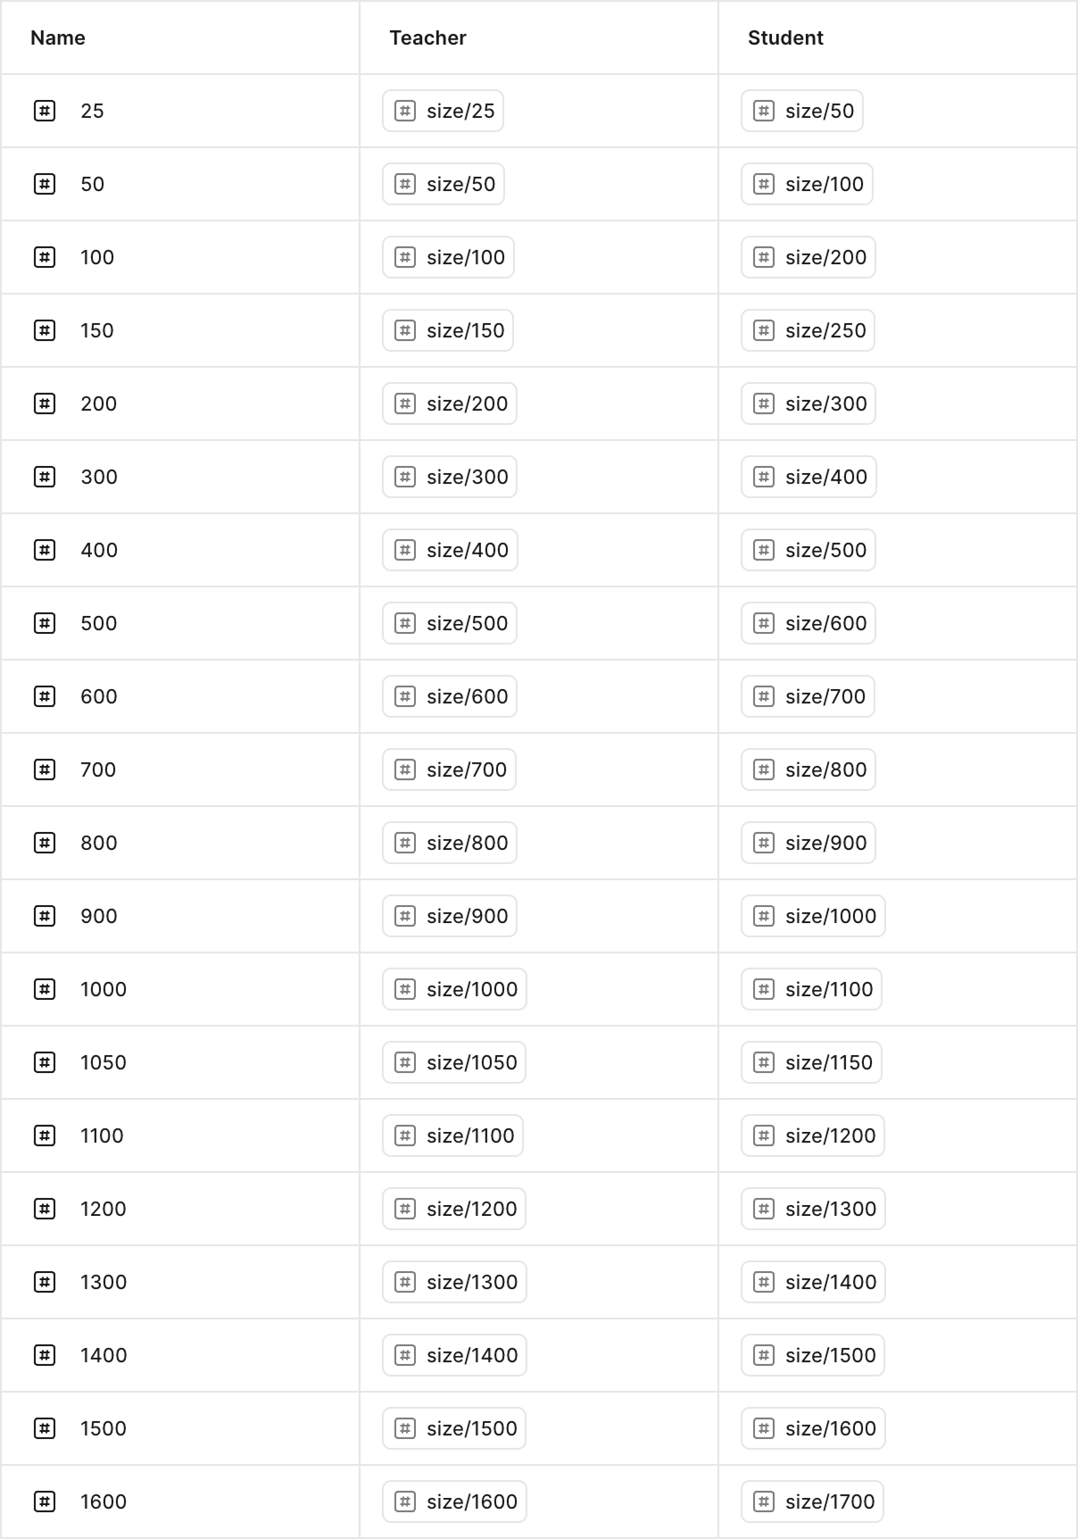This screenshot has height=1539, width=1078.
Task: Click the Student column header
Action: pos(784,37)
